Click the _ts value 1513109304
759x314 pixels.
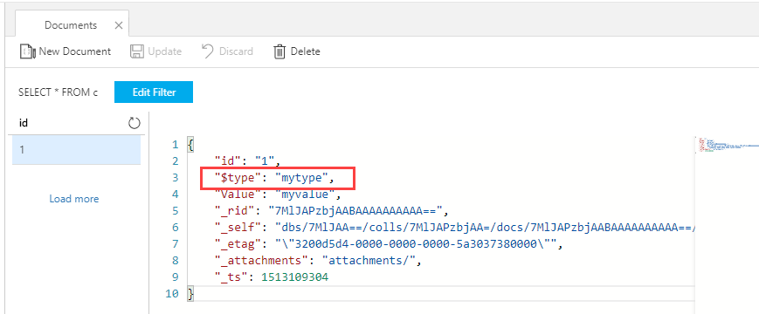295,276
